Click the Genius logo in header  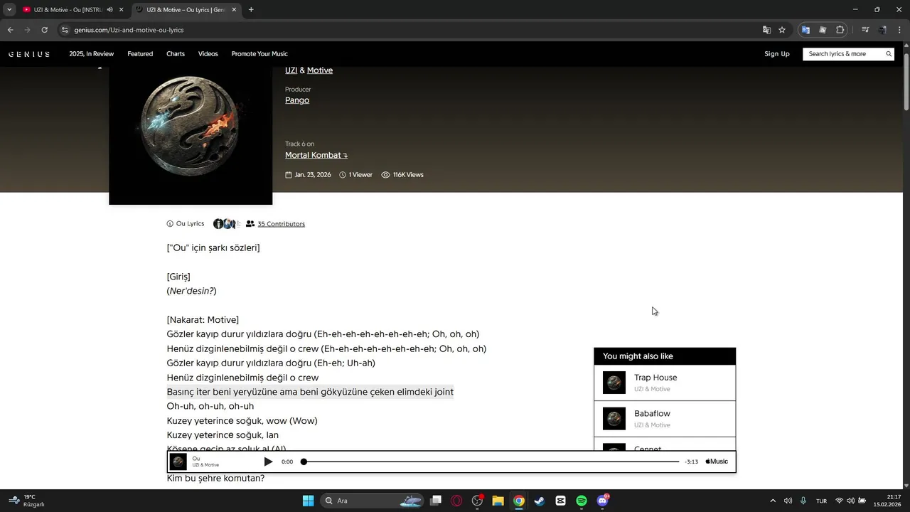click(29, 54)
